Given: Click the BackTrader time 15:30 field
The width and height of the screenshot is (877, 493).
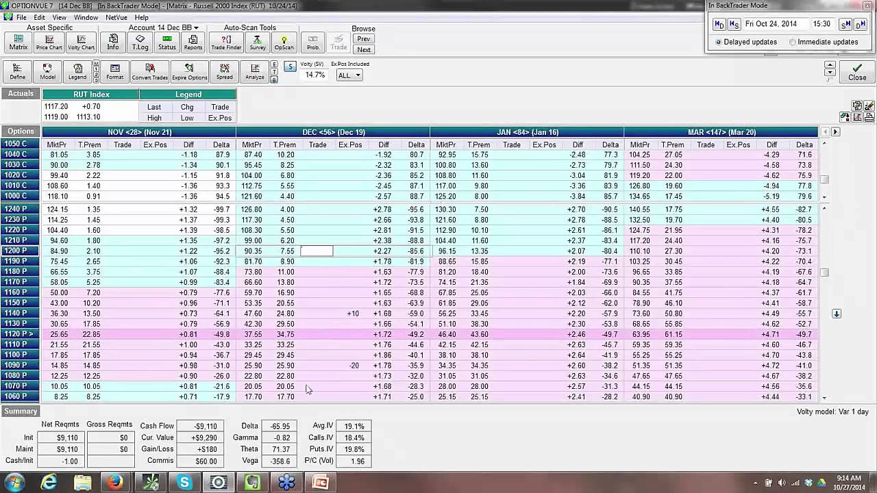Looking at the screenshot, I should click(822, 24).
